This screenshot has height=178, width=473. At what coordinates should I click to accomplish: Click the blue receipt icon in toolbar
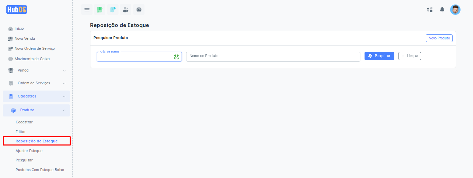point(113,10)
